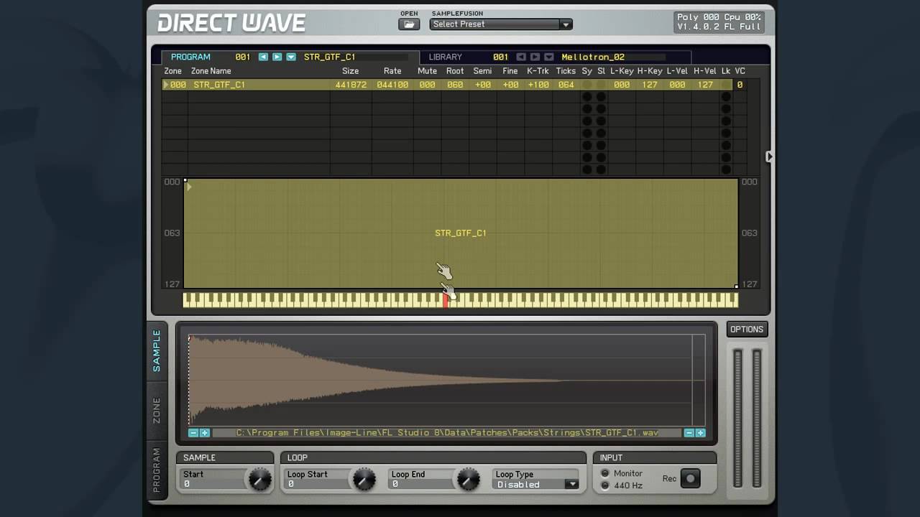920x517 pixels.
Task: Toggle the 440 Hz reference tone
Action: coord(605,485)
